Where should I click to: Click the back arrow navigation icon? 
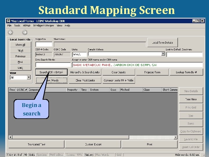[x=10, y=32]
